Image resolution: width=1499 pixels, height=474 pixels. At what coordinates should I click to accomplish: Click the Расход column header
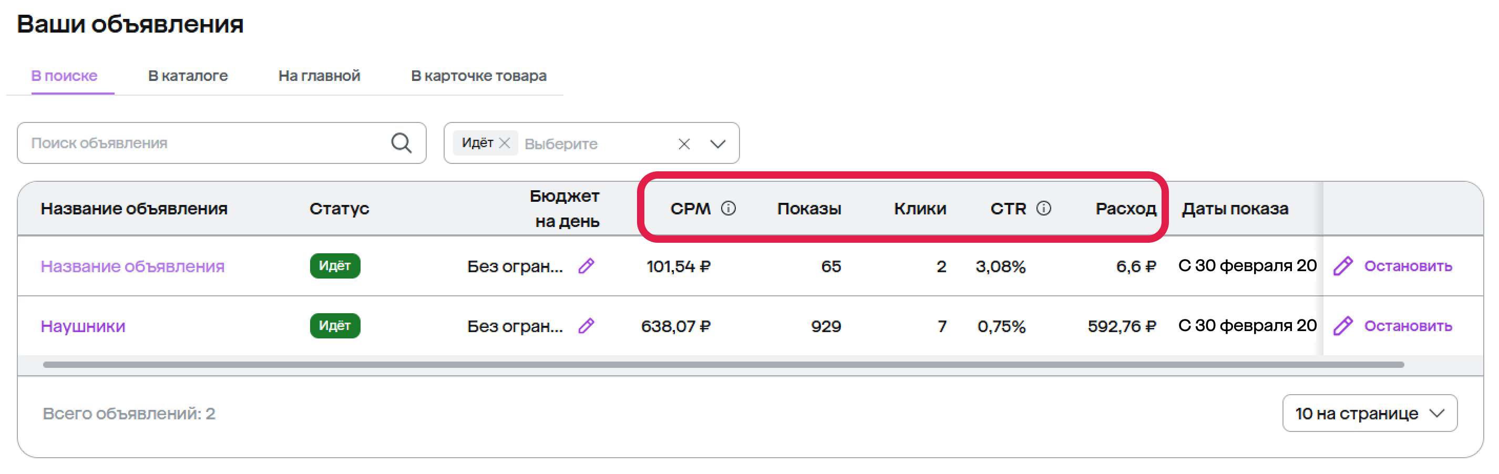click(1125, 209)
